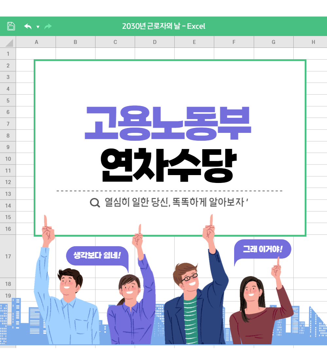Click the Save floppy disk icon
The image size is (327, 360).
pyautogui.click(x=11, y=26)
